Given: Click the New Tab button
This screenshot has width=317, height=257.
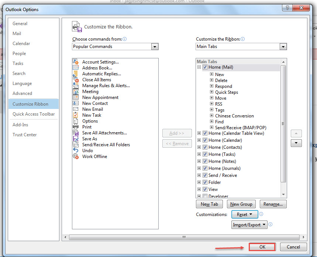Looking at the screenshot, I should [x=209, y=204].
